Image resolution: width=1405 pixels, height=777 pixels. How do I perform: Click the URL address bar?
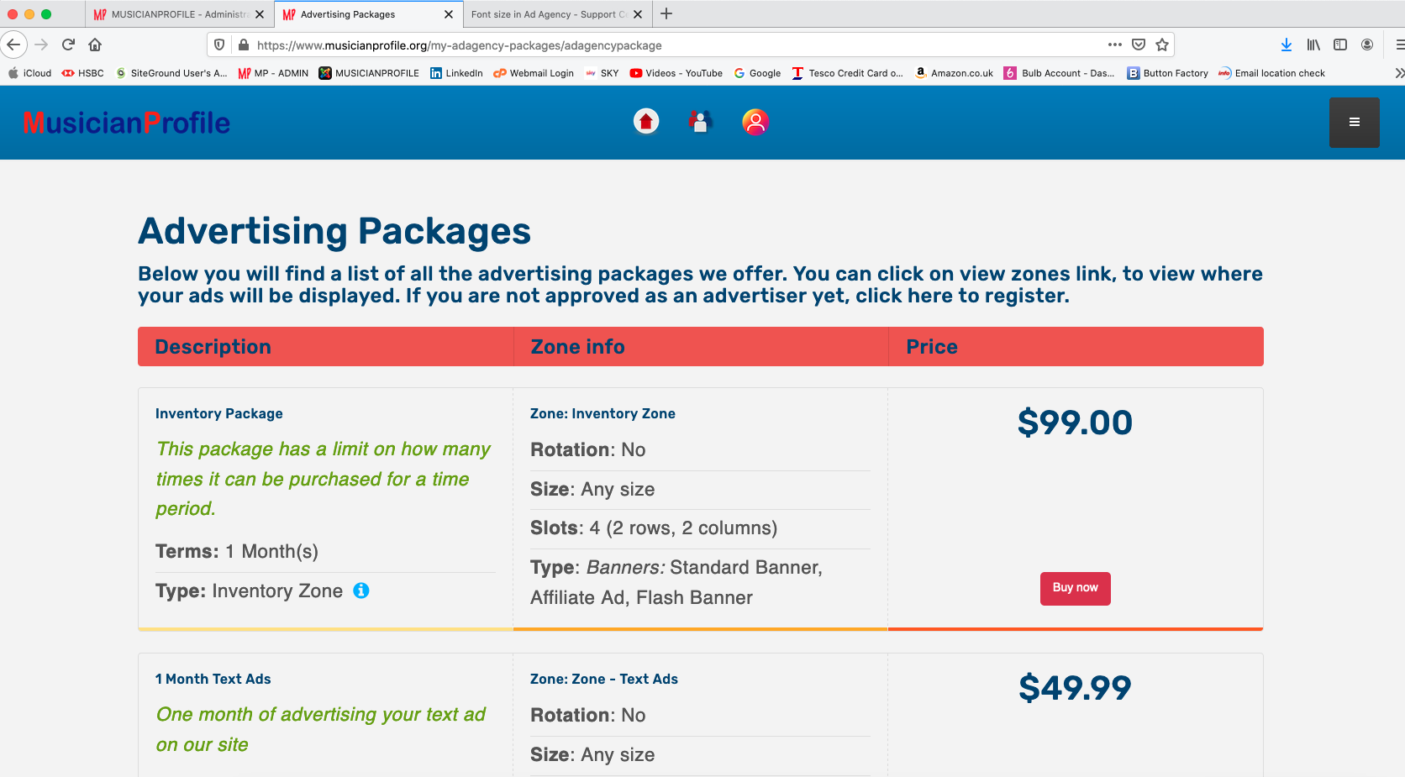pyautogui.click(x=672, y=45)
